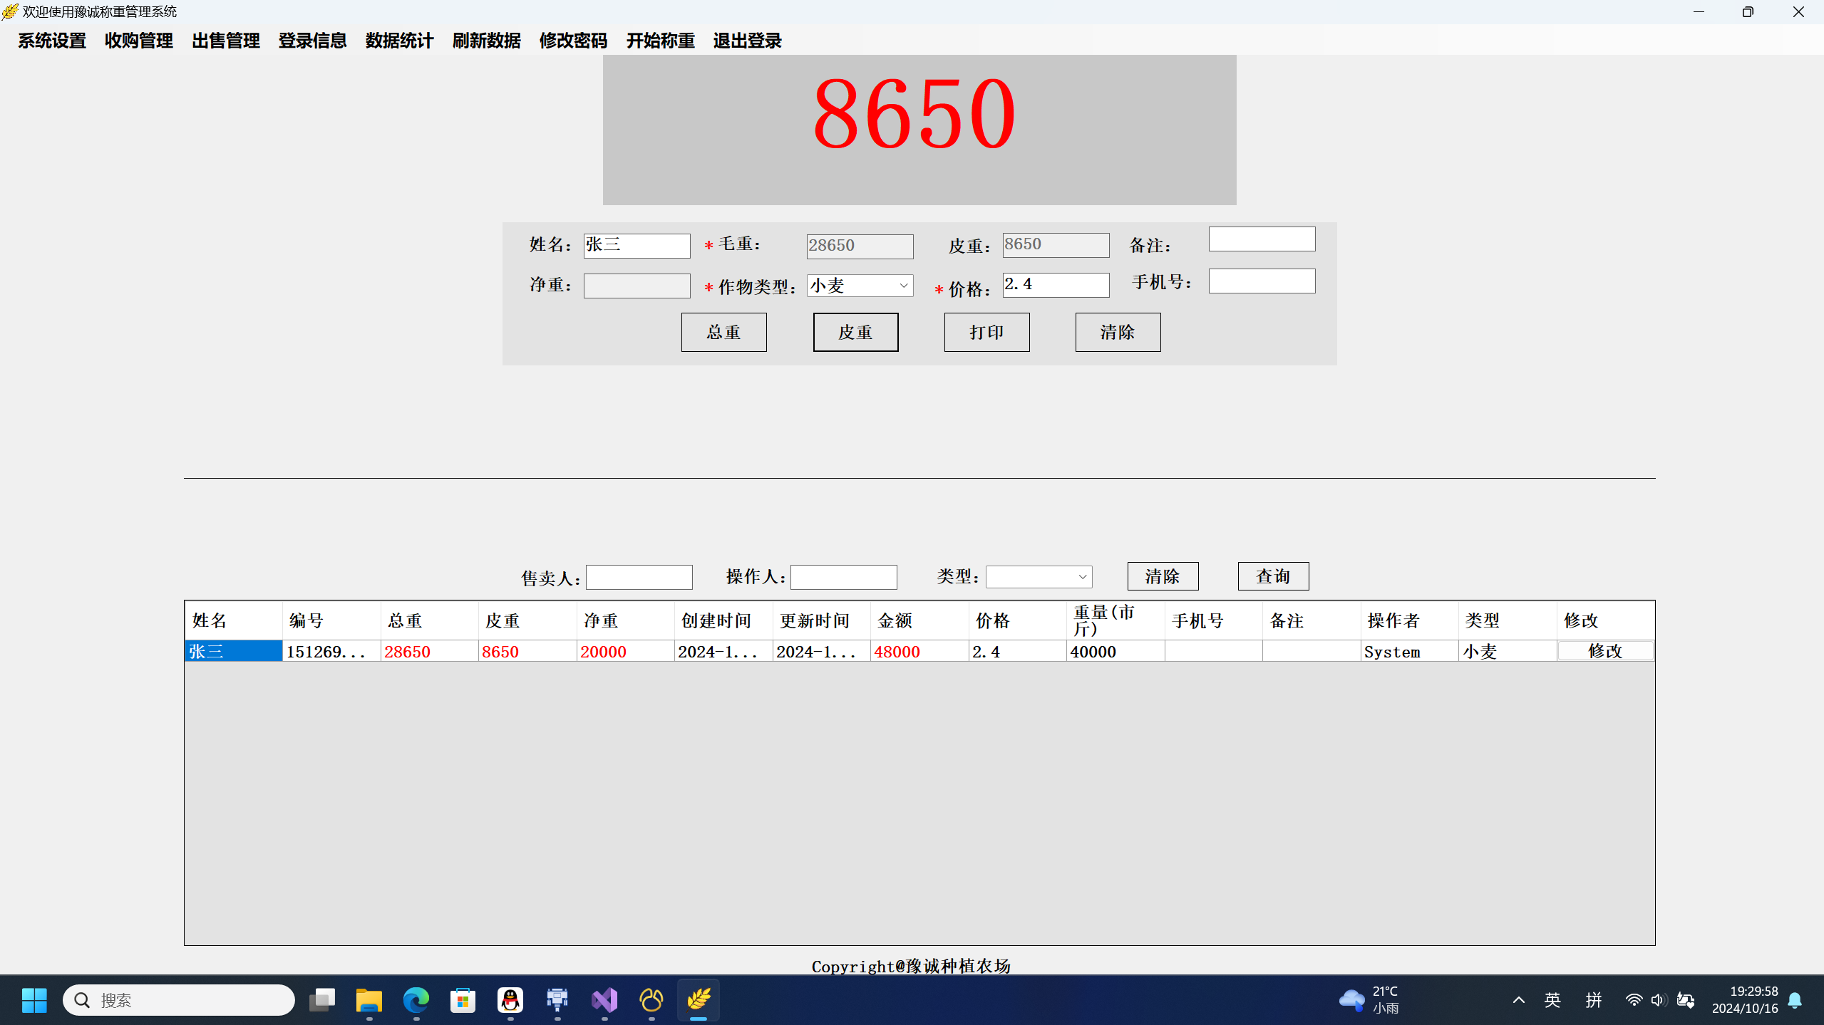1824x1025 pixels.
Task: Click 开始称重 in the menu bar
Action: pos(660,41)
